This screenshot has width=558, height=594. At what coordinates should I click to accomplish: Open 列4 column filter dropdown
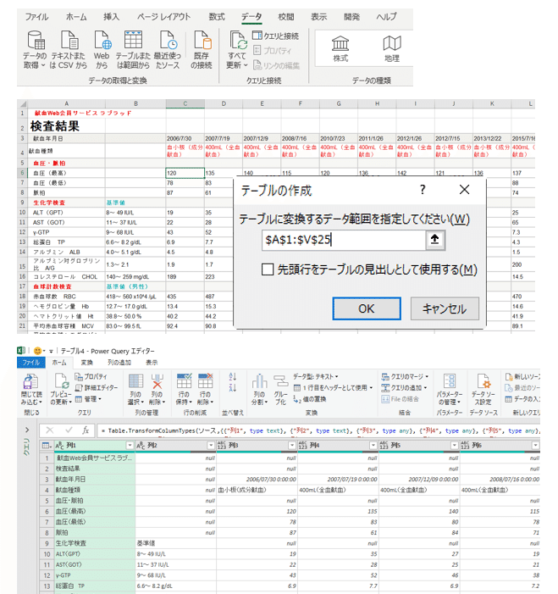tap(373, 446)
